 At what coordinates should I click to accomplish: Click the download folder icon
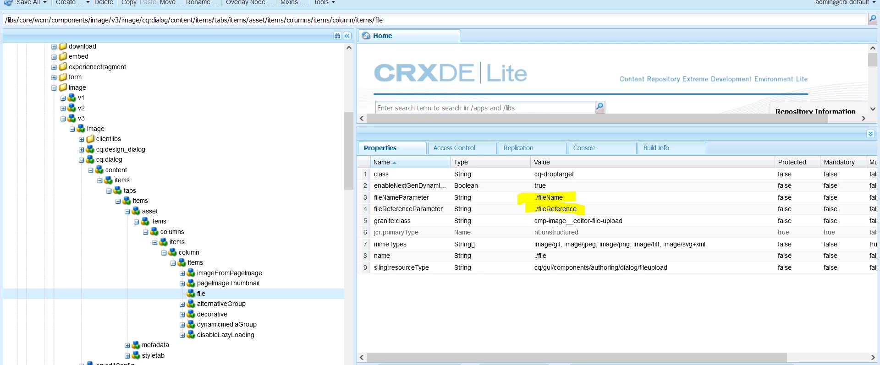coord(63,46)
